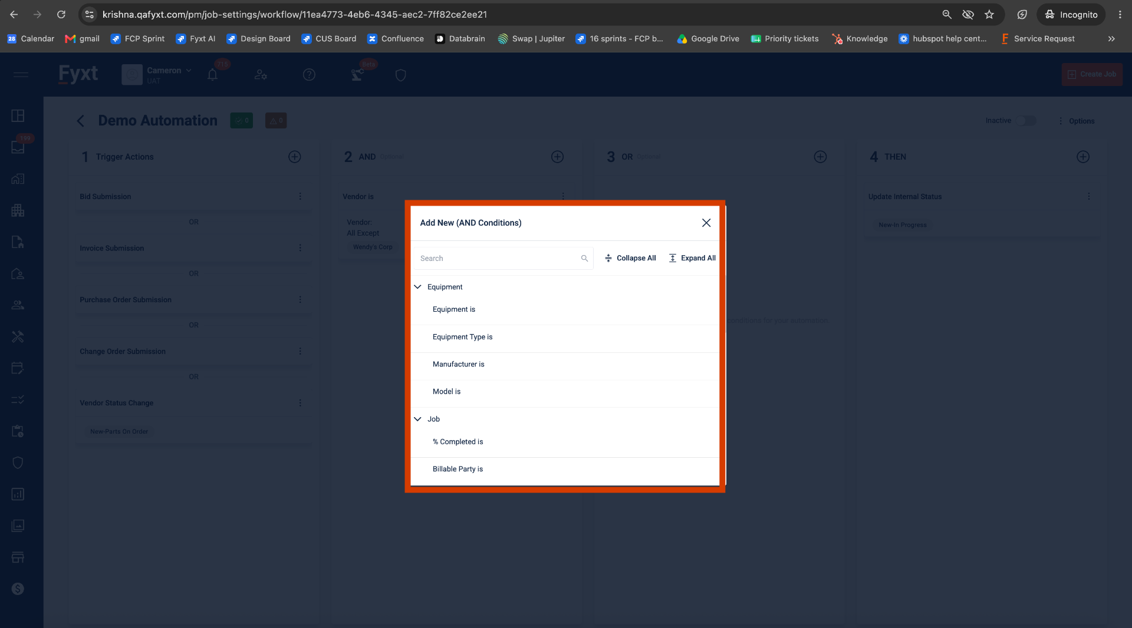This screenshot has height=628, width=1132.
Task: Add a new Trigger Action with plus icon
Action: coord(295,157)
